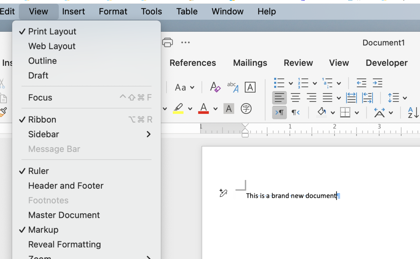The image size is (420, 259).
Task: Apply red font color
Action: 204,109
